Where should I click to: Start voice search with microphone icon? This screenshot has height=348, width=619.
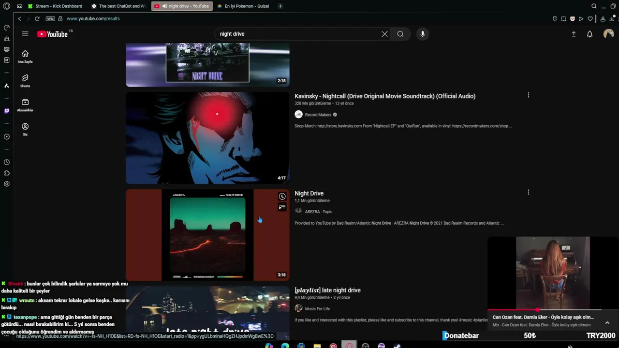423,34
